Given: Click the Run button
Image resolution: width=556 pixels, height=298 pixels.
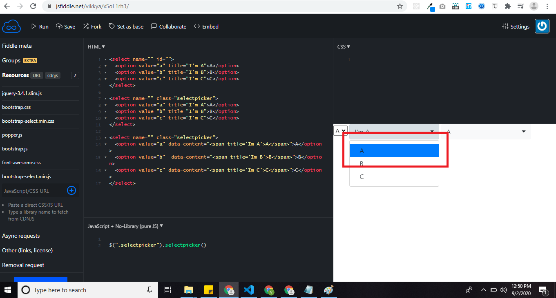Looking at the screenshot, I should pos(39,26).
